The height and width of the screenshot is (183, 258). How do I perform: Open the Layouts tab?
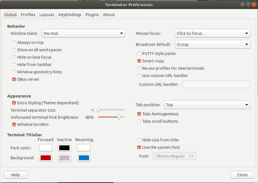47,15
